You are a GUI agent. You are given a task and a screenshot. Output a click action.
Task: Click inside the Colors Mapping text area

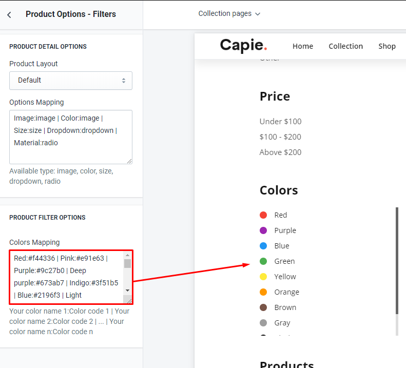pos(67,276)
